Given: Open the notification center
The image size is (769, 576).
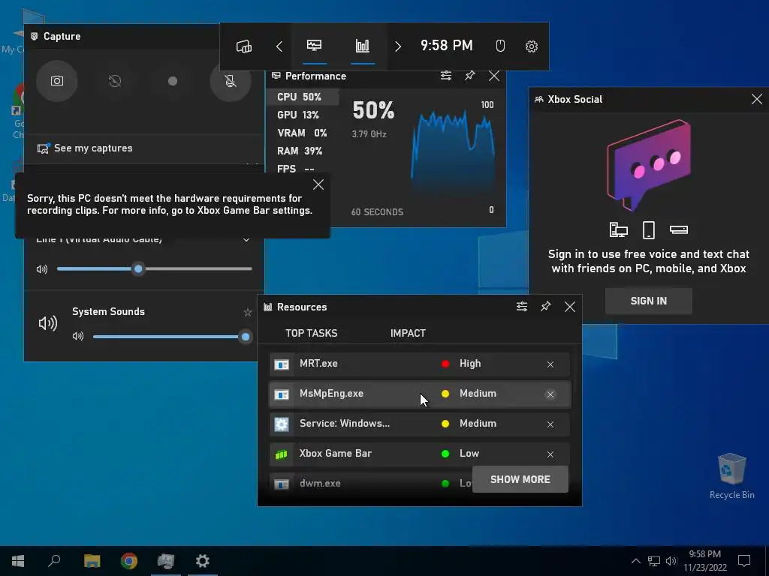Looking at the screenshot, I should pyautogui.click(x=744, y=561).
